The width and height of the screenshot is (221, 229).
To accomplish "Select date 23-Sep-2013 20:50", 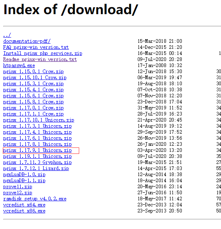I will pyautogui.click(x=160, y=211).
